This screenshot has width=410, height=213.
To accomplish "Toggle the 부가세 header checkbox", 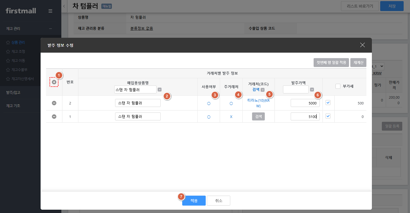I will pyautogui.click(x=338, y=86).
